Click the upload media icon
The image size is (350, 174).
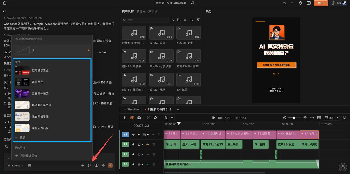tap(172, 20)
